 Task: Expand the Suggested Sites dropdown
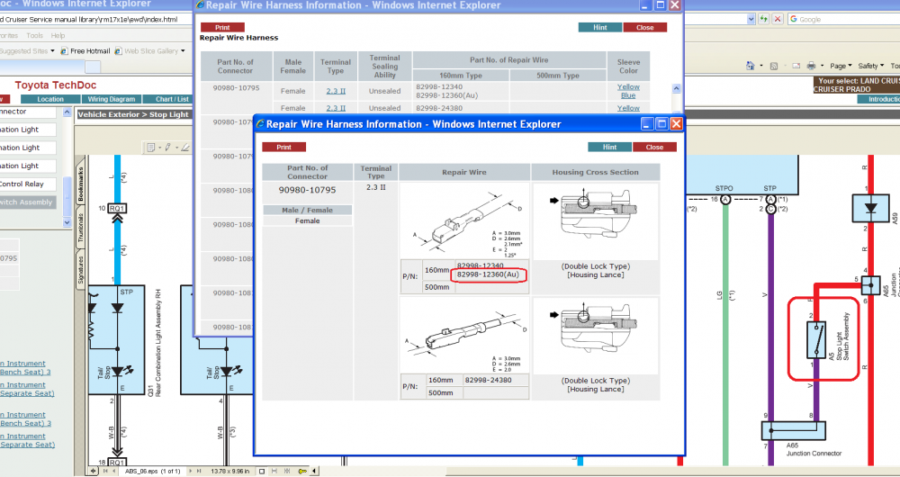pos(52,51)
